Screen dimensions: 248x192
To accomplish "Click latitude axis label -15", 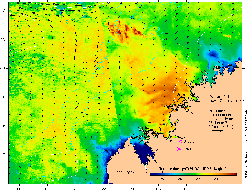I will [x=3, y=97].
